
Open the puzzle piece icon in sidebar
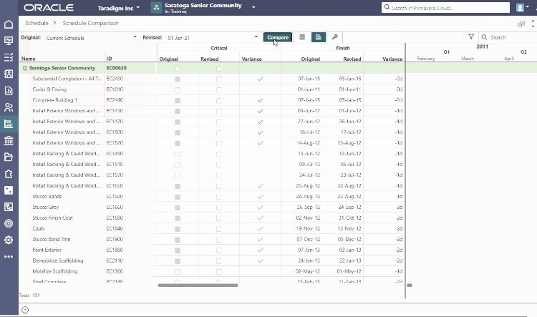[9, 174]
